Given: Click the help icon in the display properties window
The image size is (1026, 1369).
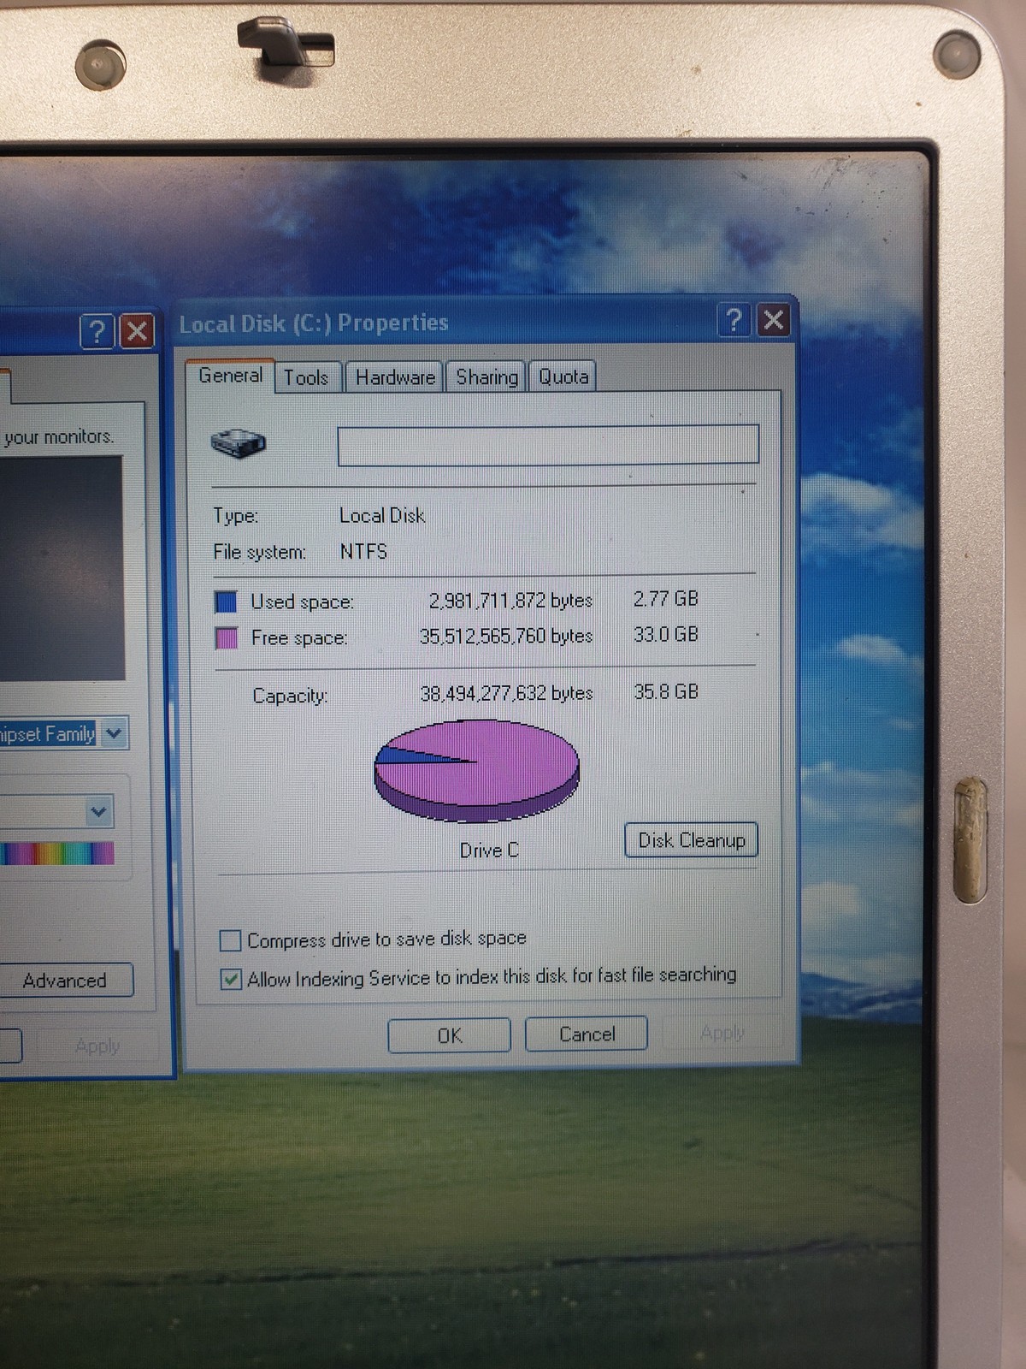Looking at the screenshot, I should (x=97, y=331).
